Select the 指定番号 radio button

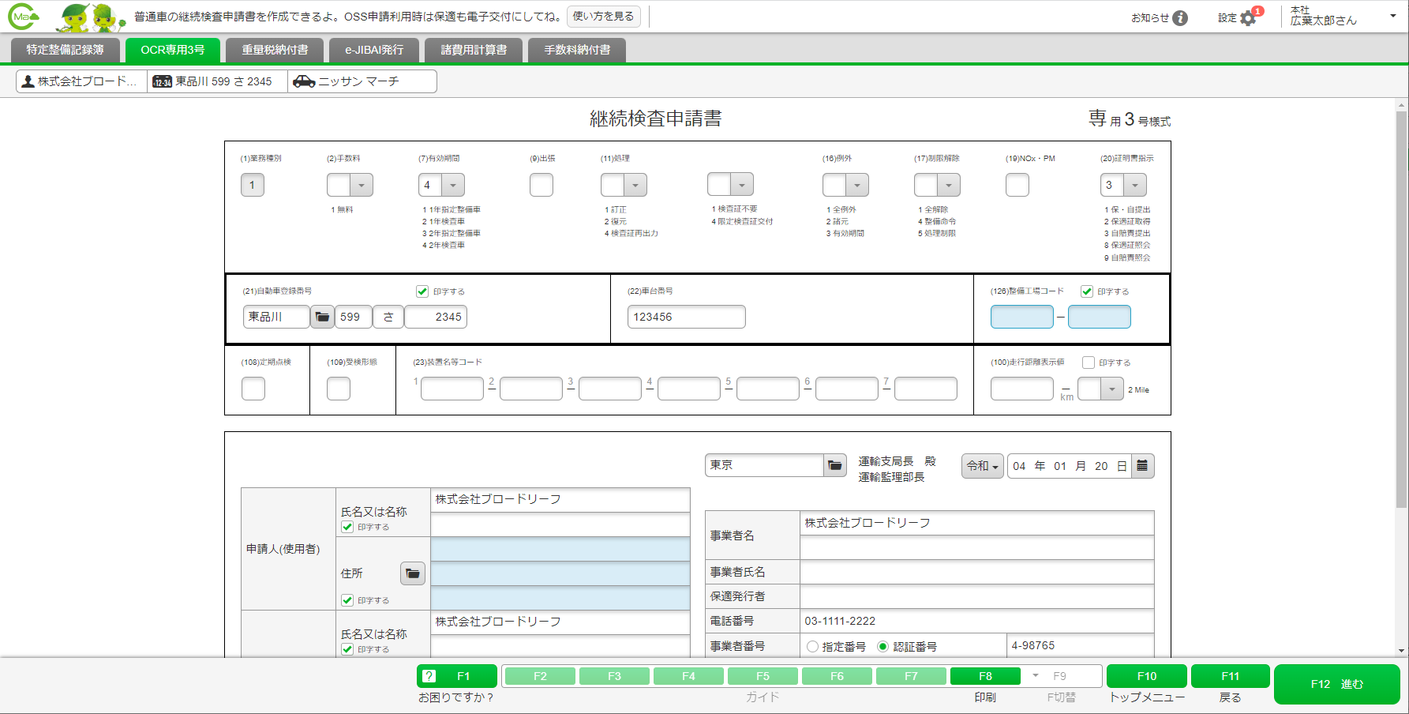coord(812,646)
